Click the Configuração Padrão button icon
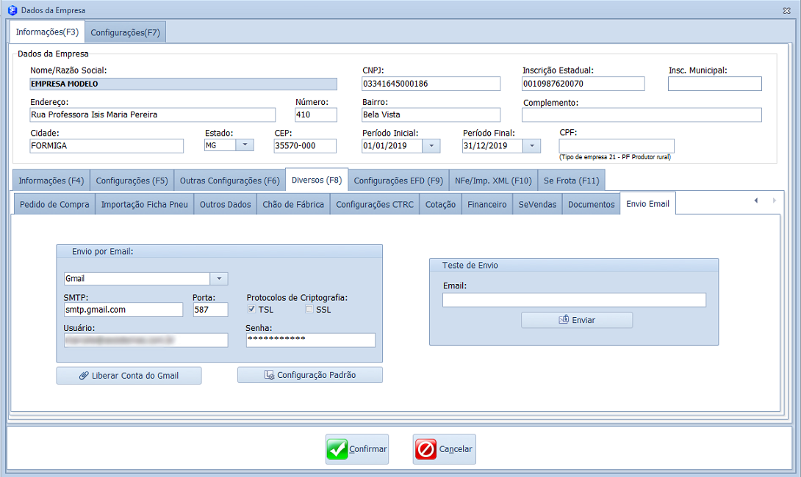The height and width of the screenshot is (477, 801). tap(269, 375)
